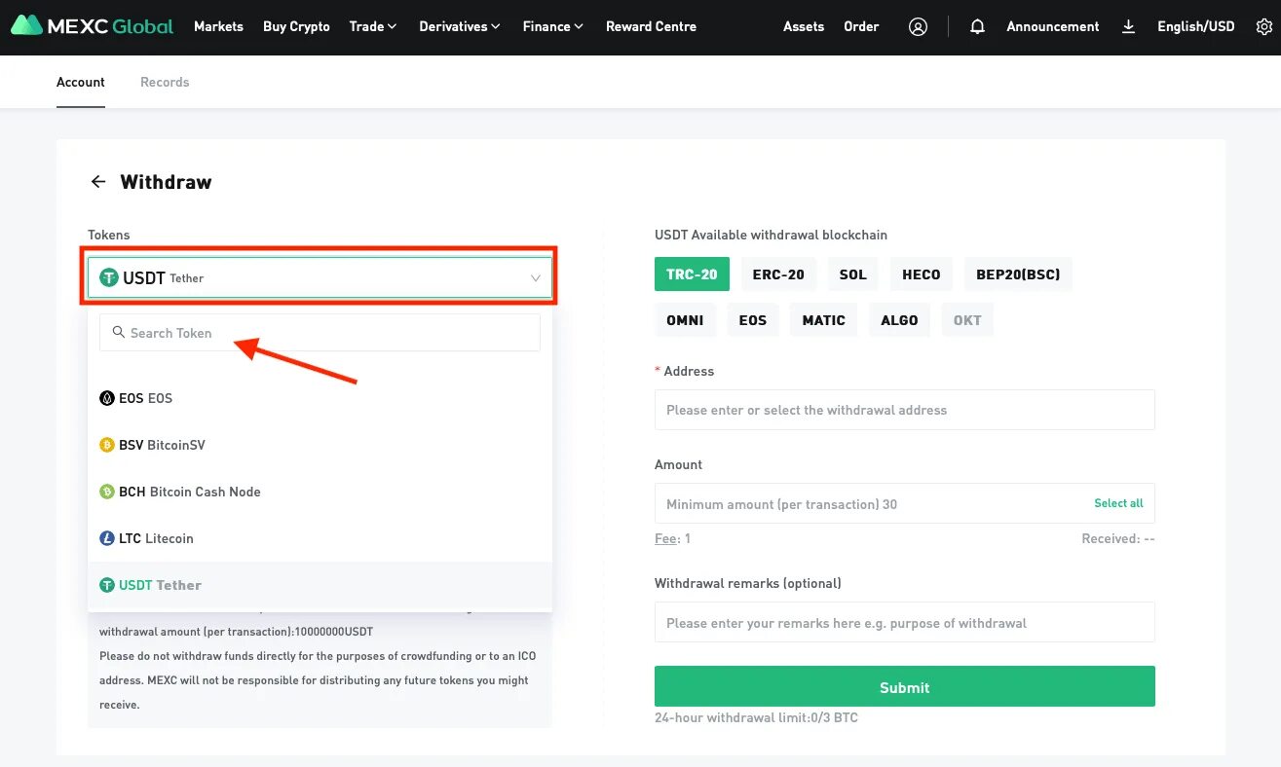Click the download app icon
Viewport: 1281px width, 767px height.
click(x=1128, y=27)
